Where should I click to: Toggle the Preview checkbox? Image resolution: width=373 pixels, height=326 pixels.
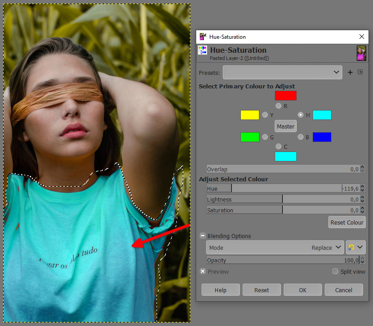(x=203, y=271)
